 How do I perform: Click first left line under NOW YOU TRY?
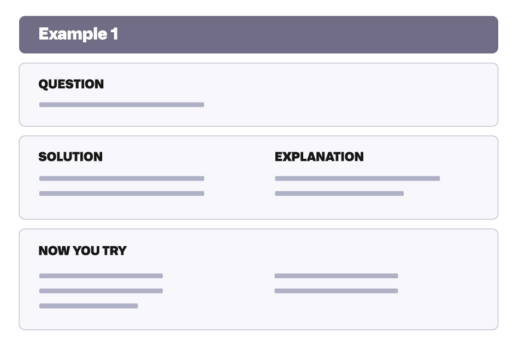(x=101, y=276)
